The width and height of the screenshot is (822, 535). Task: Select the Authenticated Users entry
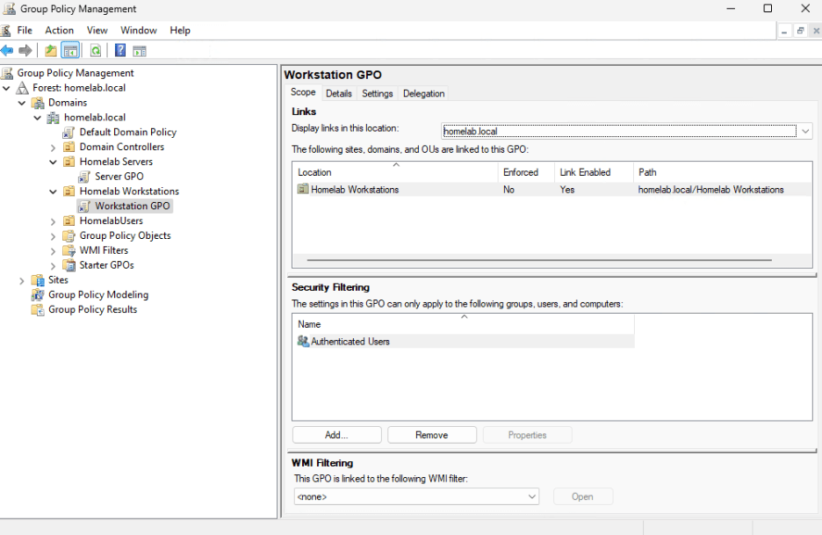350,341
